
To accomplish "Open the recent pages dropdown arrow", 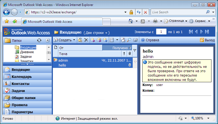I will (20, 12).
